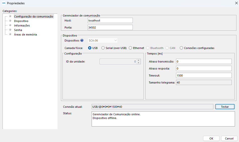This screenshot has height=142, width=239.
Task: Open the SCA-06 device dropdown
Action: coord(103,40)
